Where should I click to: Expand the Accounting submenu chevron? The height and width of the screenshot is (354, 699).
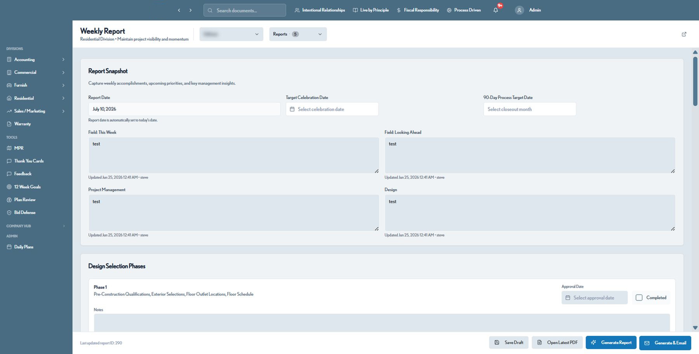[63, 59]
